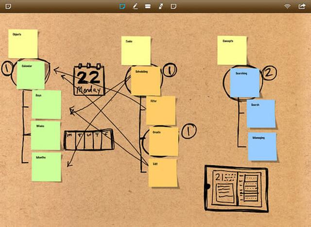The height and width of the screenshot is (227, 311).
Task: Select the highlighted blue sticky note tool
Action: (x=122, y=6)
